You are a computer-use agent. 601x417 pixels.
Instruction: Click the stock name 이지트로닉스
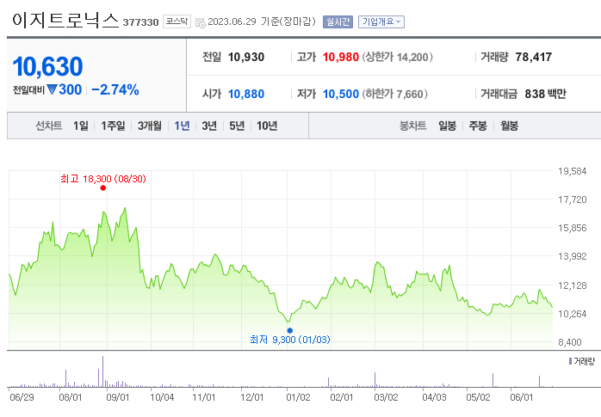pos(65,20)
